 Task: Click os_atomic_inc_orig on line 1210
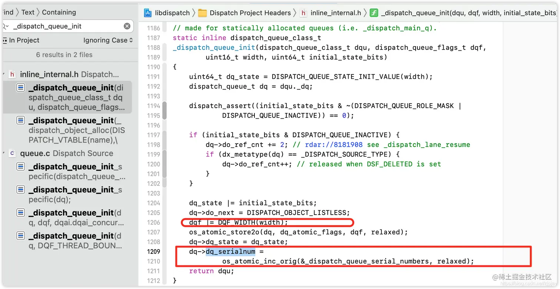click(x=259, y=261)
